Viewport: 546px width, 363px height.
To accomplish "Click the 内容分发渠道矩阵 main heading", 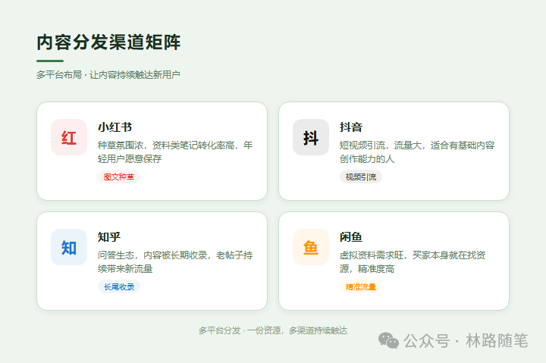I will (x=108, y=42).
